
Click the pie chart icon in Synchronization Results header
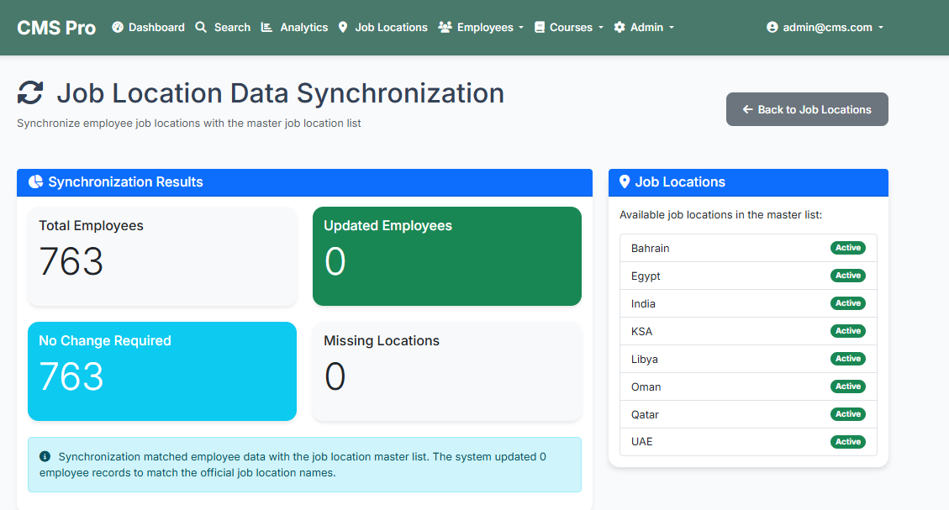pos(35,181)
